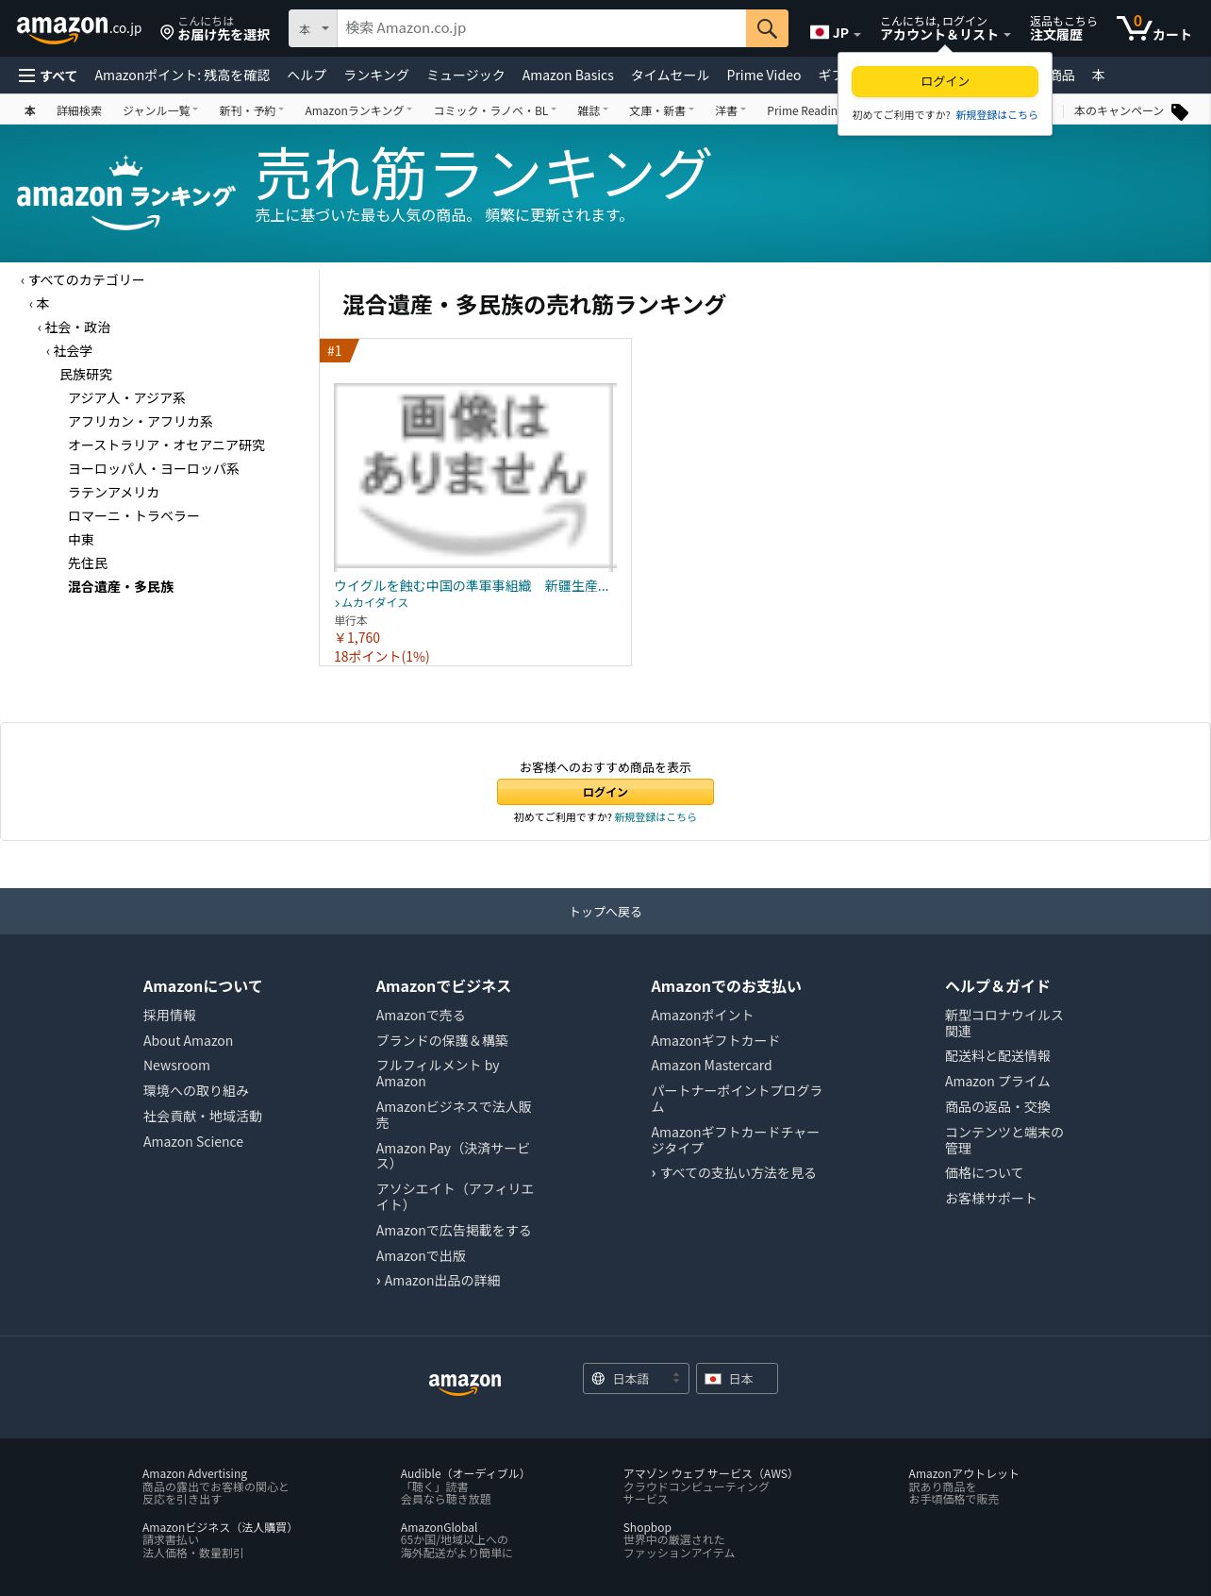Select 中東 category in sidebar
Screen dimensions: 1211x1596
(81, 540)
